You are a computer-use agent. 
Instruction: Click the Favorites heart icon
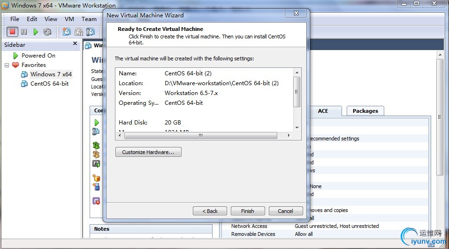(x=15, y=65)
